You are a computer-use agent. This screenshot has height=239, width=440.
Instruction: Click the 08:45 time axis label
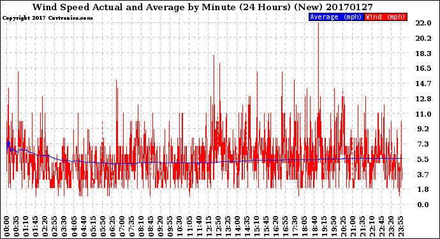(151, 226)
